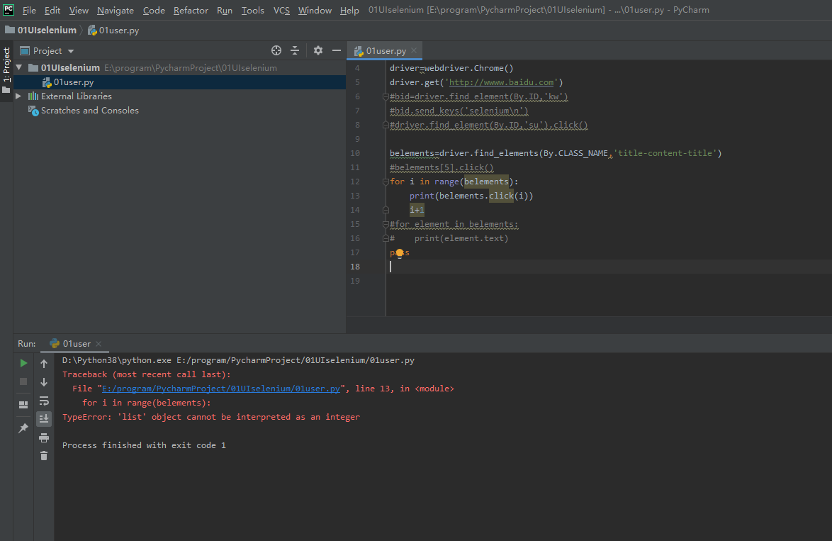832x541 pixels.
Task: Open the Refactor menu
Action: (x=191, y=10)
